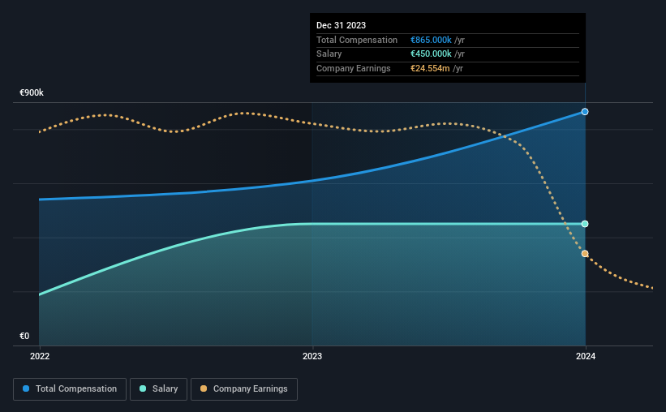666x412 pixels.
Task: Click the €865.000k total compensation value
Action: pyautogui.click(x=431, y=40)
